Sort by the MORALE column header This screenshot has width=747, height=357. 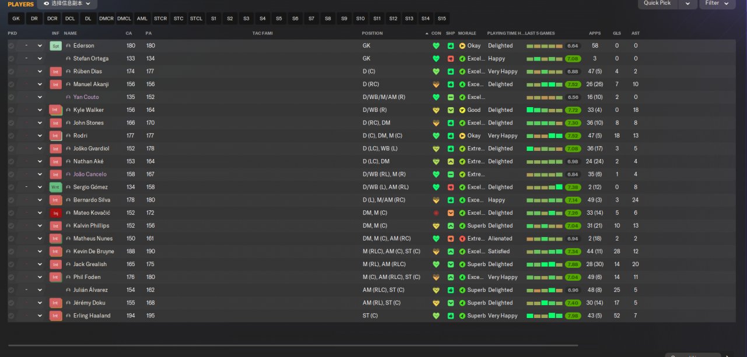pyautogui.click(x=467, y=33)
